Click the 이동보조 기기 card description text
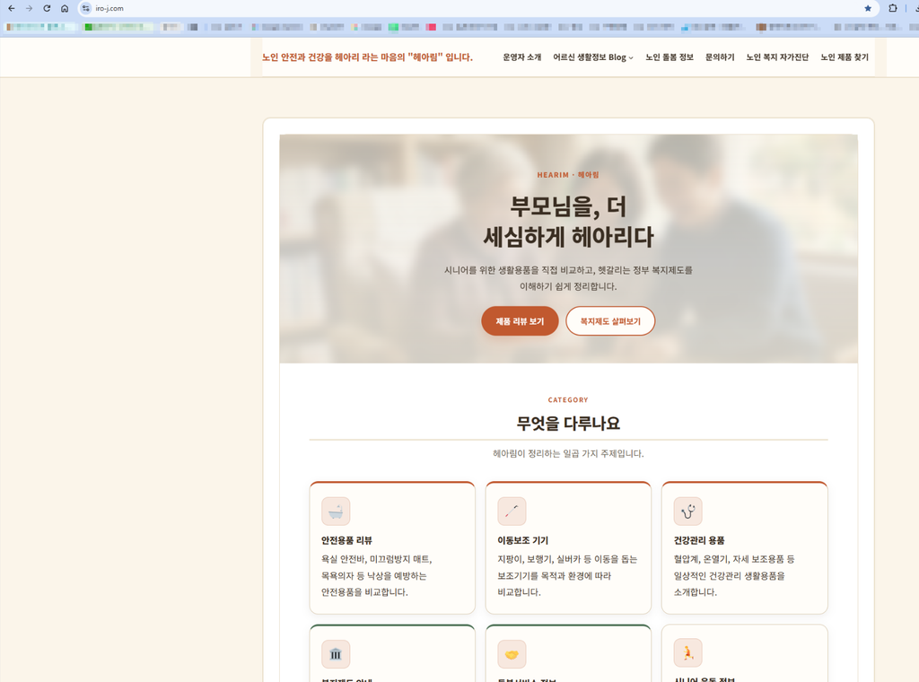This screenshot has width=919, height=682. coord(567,575)
